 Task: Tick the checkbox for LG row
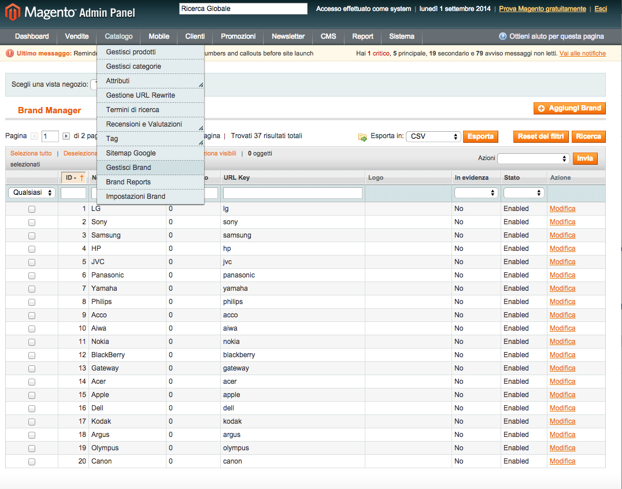32,209
